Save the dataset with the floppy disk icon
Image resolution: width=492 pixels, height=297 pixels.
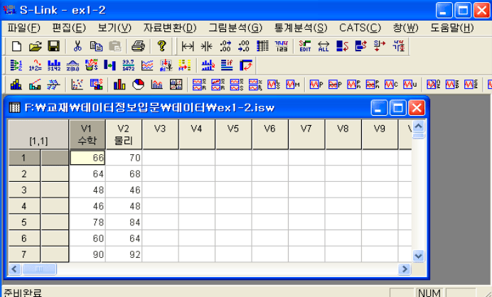pyautogui.click(x=53, y=46)
